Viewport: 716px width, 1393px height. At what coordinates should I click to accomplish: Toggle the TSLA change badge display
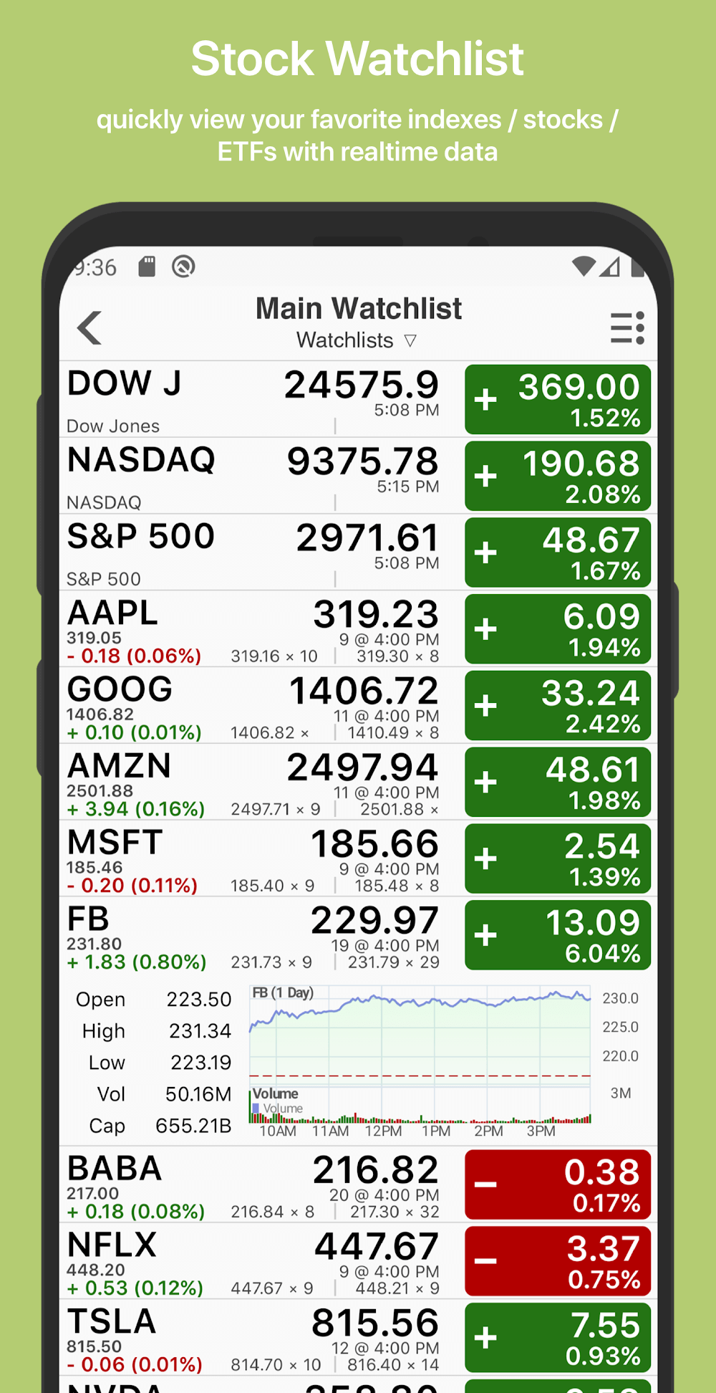pyautogui.click(x=558, y=1337)
